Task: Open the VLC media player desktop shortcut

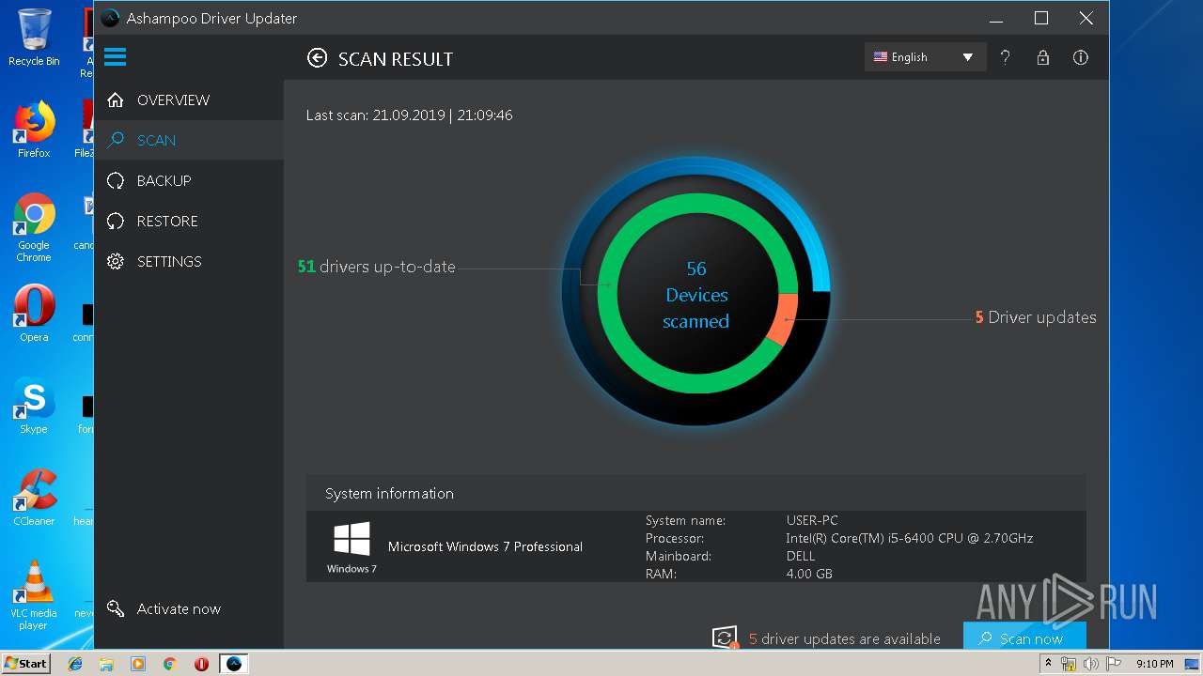Action: point(34,595)
